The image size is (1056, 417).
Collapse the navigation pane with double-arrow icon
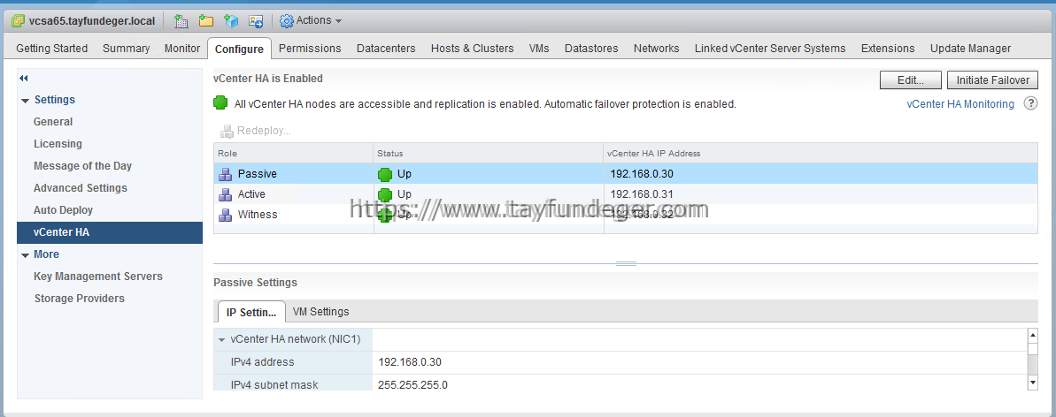click(x=24, y=79)
